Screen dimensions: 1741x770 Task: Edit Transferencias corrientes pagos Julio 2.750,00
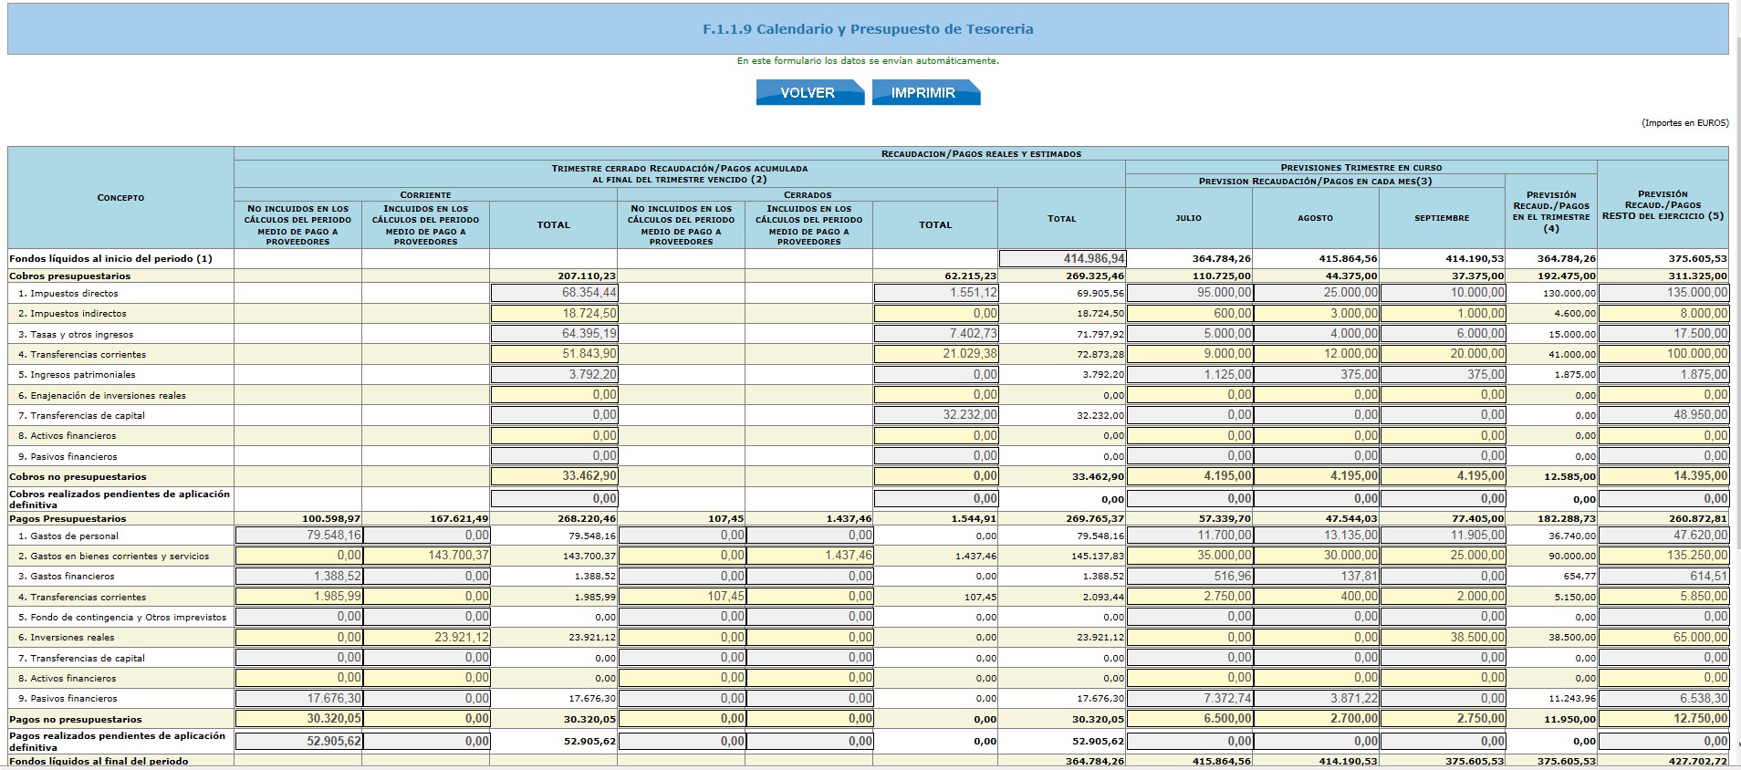pos(1190,597)
